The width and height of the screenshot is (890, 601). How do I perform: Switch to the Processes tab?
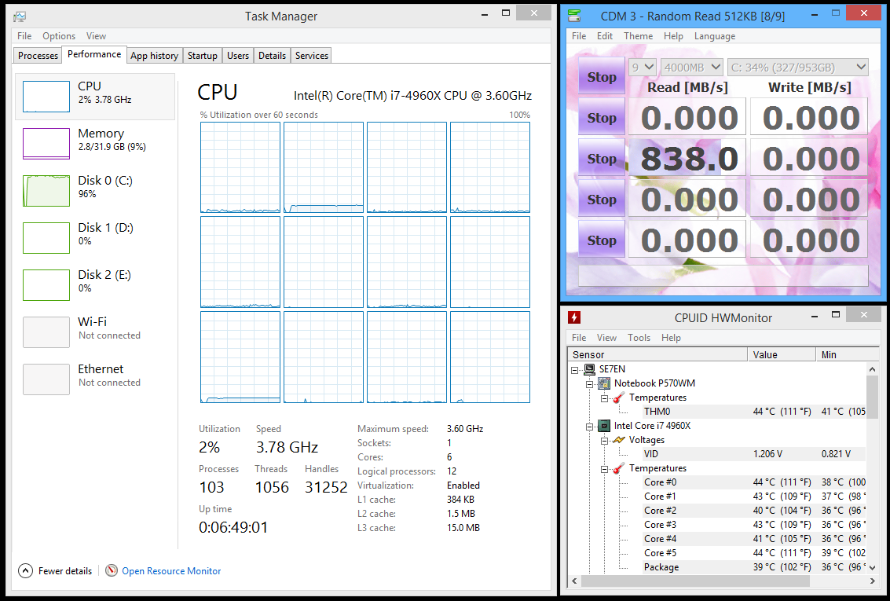click(38, 56)
